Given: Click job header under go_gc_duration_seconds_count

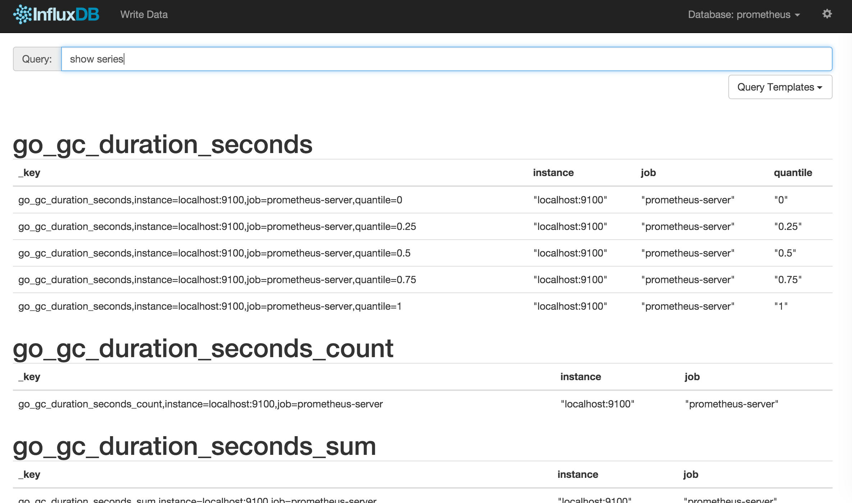Looking at the screenshot, I should pyautogui.click(x=692, y=377).
